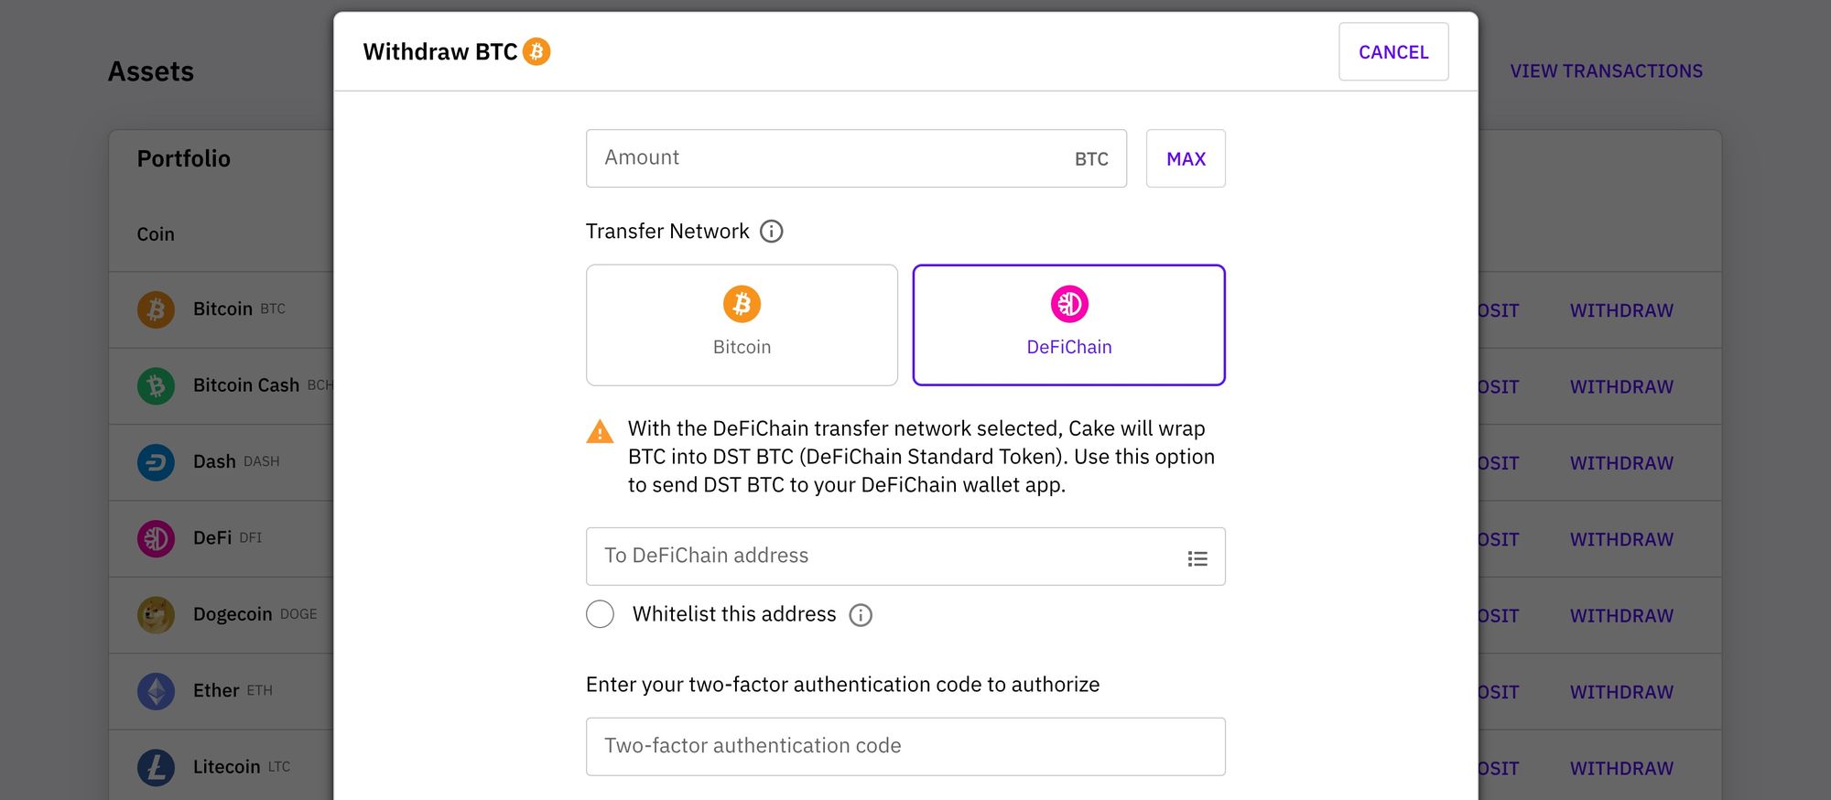Click the Bitcoin logo beside Withdraw BTC
Image resolution: width=1831 pixels, height=800 pixels.
click(x=536, y=51)
